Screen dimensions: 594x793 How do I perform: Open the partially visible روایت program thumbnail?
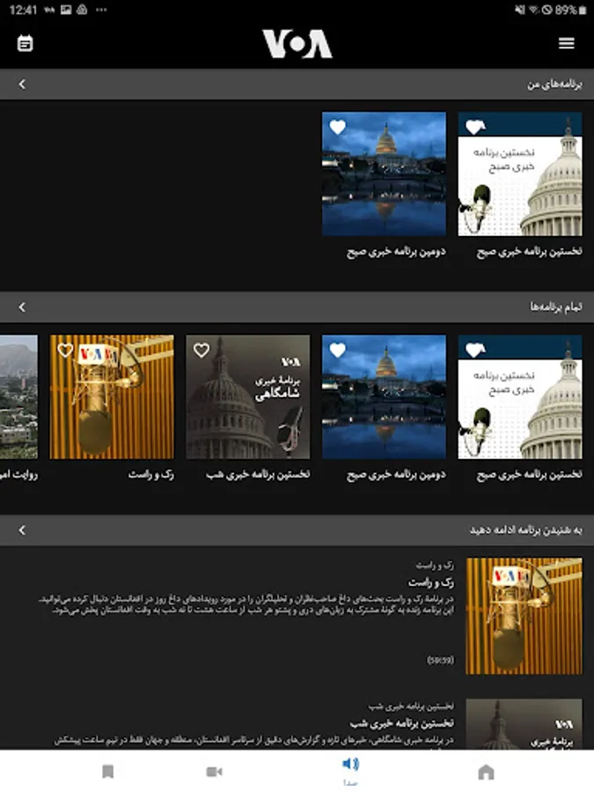point(18,397)
